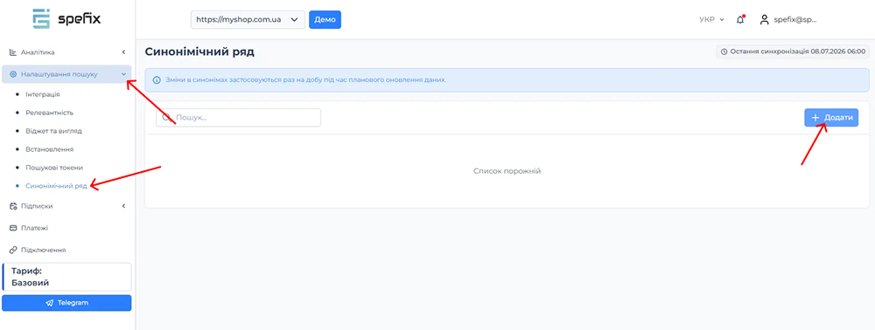Focus the Пошук search field
The image size is (875, 330).
point(238,117)
